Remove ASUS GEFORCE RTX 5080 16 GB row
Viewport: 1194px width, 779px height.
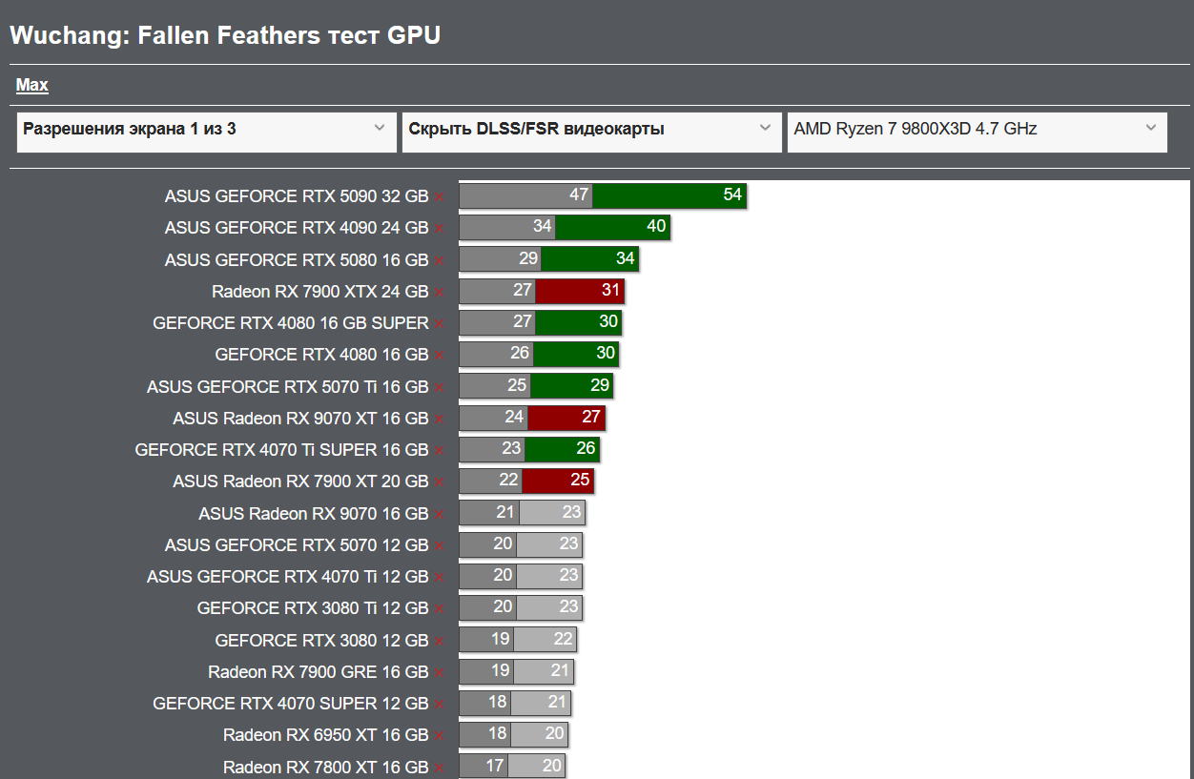point(439,260)
